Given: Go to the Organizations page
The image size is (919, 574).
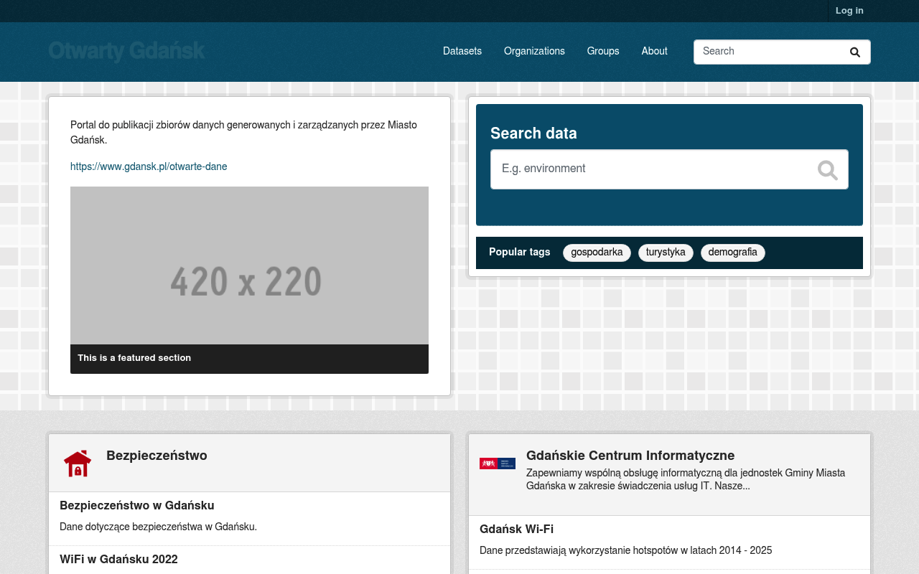Looking at the screenshot, I should click(534, 52).
